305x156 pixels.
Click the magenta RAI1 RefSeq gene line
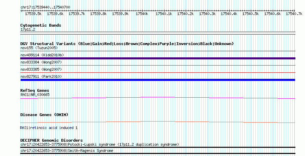tap(158, 98)
